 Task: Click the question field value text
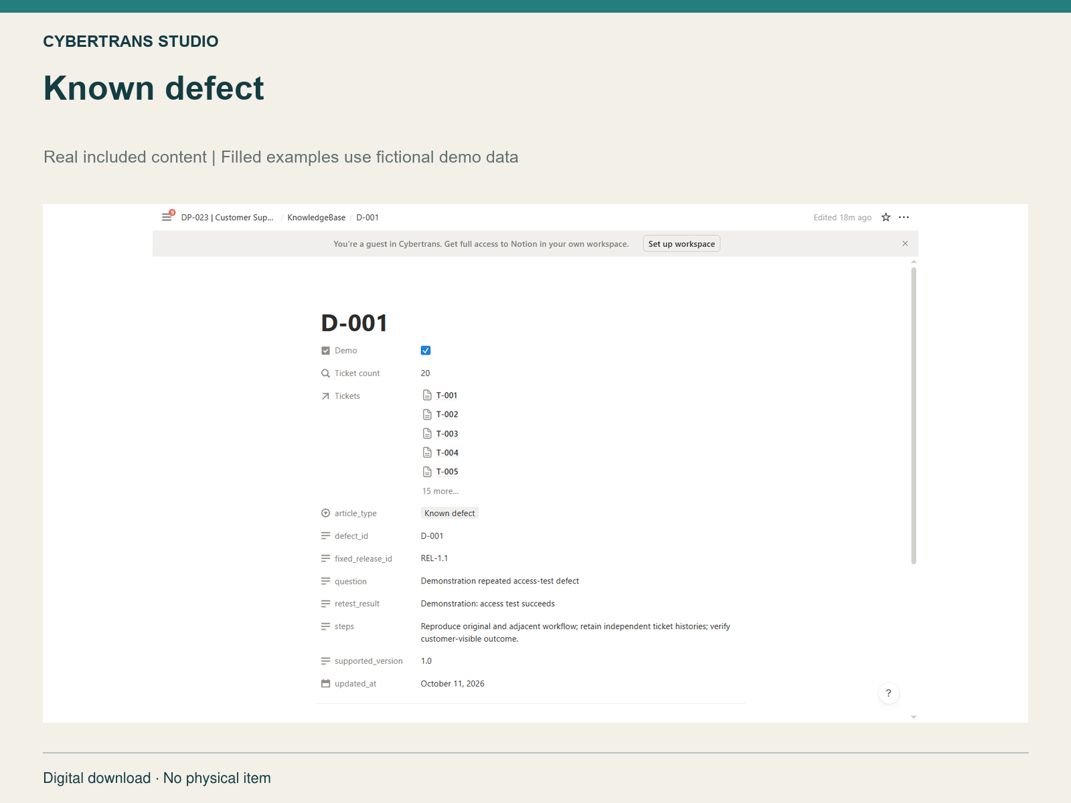pyautogui.click(x=500, y=581)
